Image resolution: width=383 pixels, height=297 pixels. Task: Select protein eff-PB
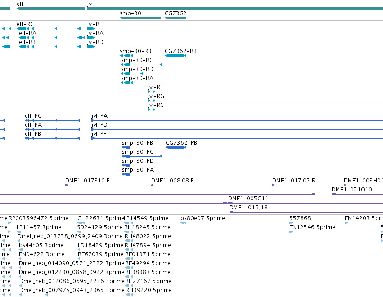click(52, 138)
